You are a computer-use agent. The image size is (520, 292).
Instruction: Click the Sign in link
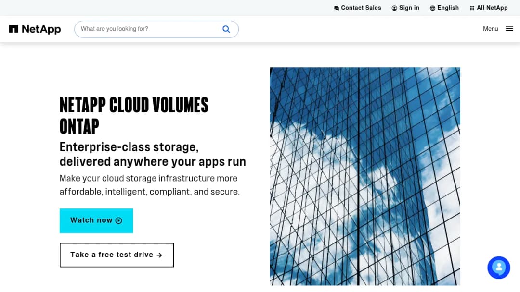coord(405,8)
